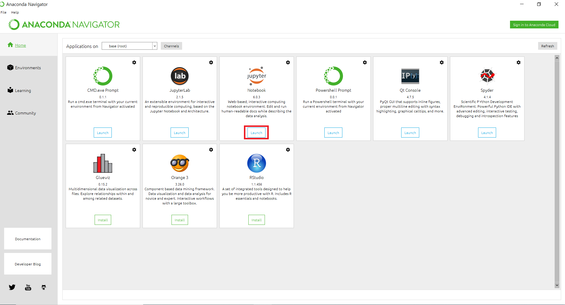Open the GitHub icon in sidebar
Image resolution: width=565 pixels, height=305 pixels.
point(44,287)
